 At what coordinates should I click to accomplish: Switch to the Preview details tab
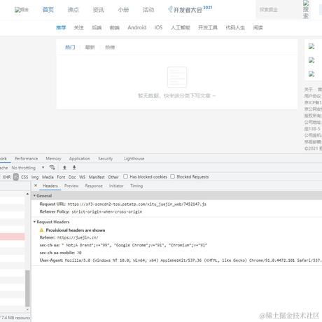tap(71, 186)
